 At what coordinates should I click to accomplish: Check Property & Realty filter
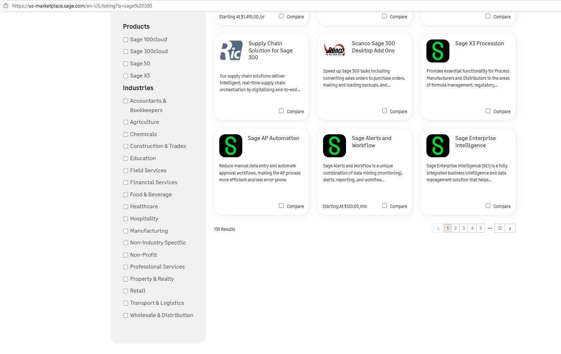tap(126, 279)
